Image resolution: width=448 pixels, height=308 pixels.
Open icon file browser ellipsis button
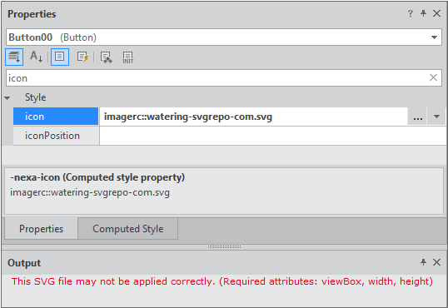[x=418, y=117]
